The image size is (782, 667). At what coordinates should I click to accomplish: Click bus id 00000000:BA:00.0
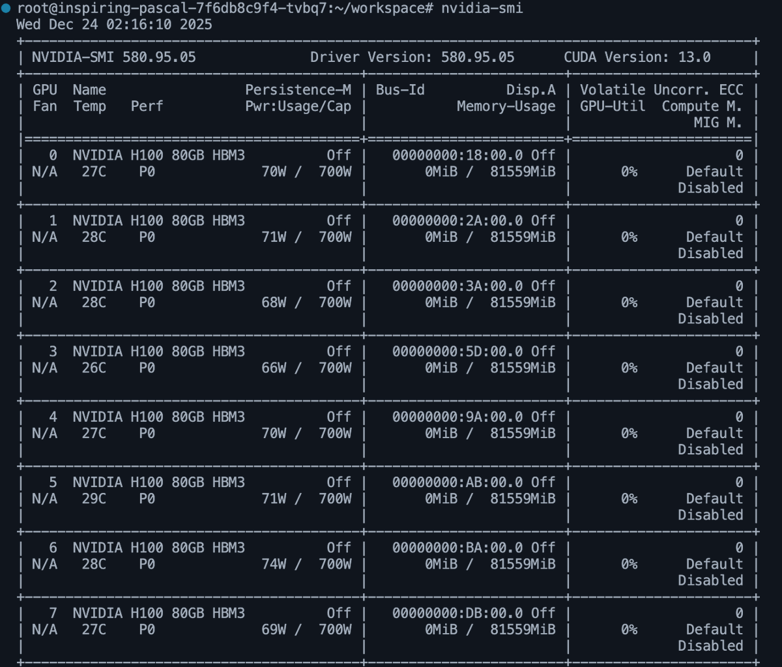[x=457, y=548]
